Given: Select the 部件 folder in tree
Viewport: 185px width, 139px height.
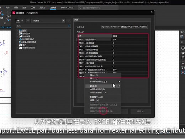Looking at the screenshot, I should pyautogui.click(x=24, y=31).
